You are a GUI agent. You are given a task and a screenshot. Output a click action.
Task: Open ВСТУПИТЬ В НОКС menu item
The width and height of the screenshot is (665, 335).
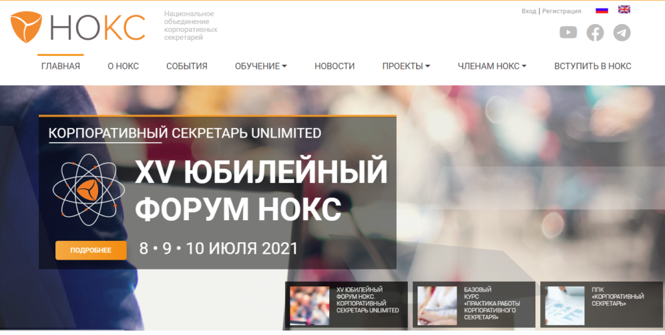[592, 66]
